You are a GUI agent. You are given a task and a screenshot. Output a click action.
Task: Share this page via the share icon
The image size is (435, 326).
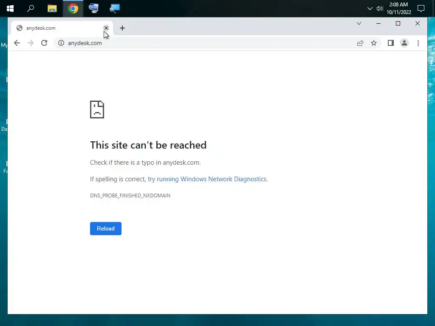coord(360,43)
